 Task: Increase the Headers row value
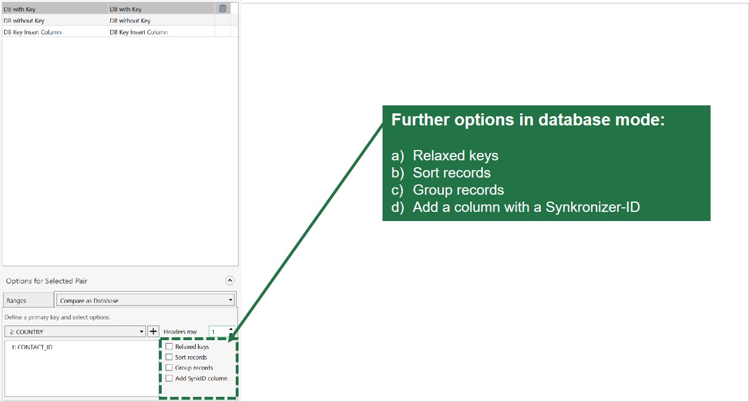click(231, 328)
